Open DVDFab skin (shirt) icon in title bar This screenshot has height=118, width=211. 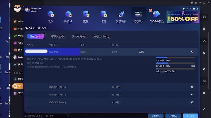click(184, 9)
